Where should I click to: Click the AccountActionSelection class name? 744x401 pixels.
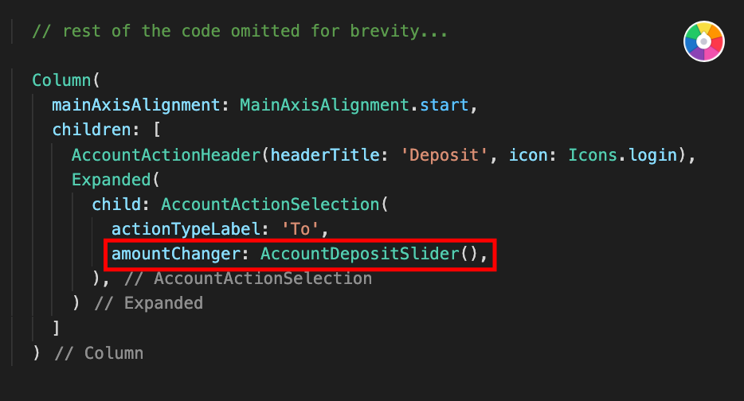tap(270, 204)
